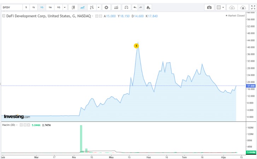Click the 'May' date axis label
Viewport: 257px width, 159px height.
coord(111,157)
